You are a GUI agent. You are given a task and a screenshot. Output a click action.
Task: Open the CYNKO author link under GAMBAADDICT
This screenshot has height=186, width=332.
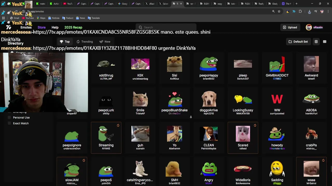277,79
